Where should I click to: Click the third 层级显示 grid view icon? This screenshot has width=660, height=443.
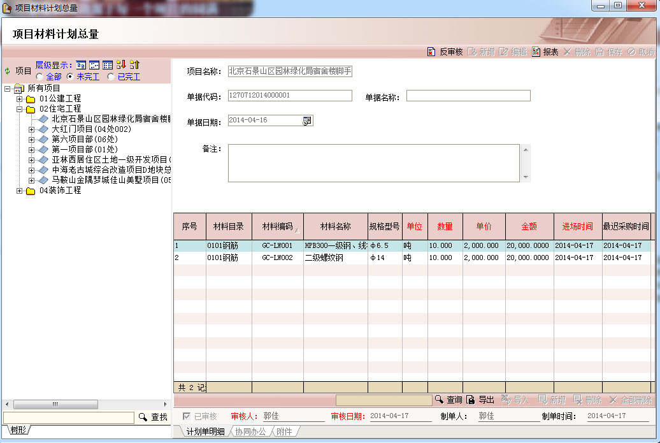point(108,64)
